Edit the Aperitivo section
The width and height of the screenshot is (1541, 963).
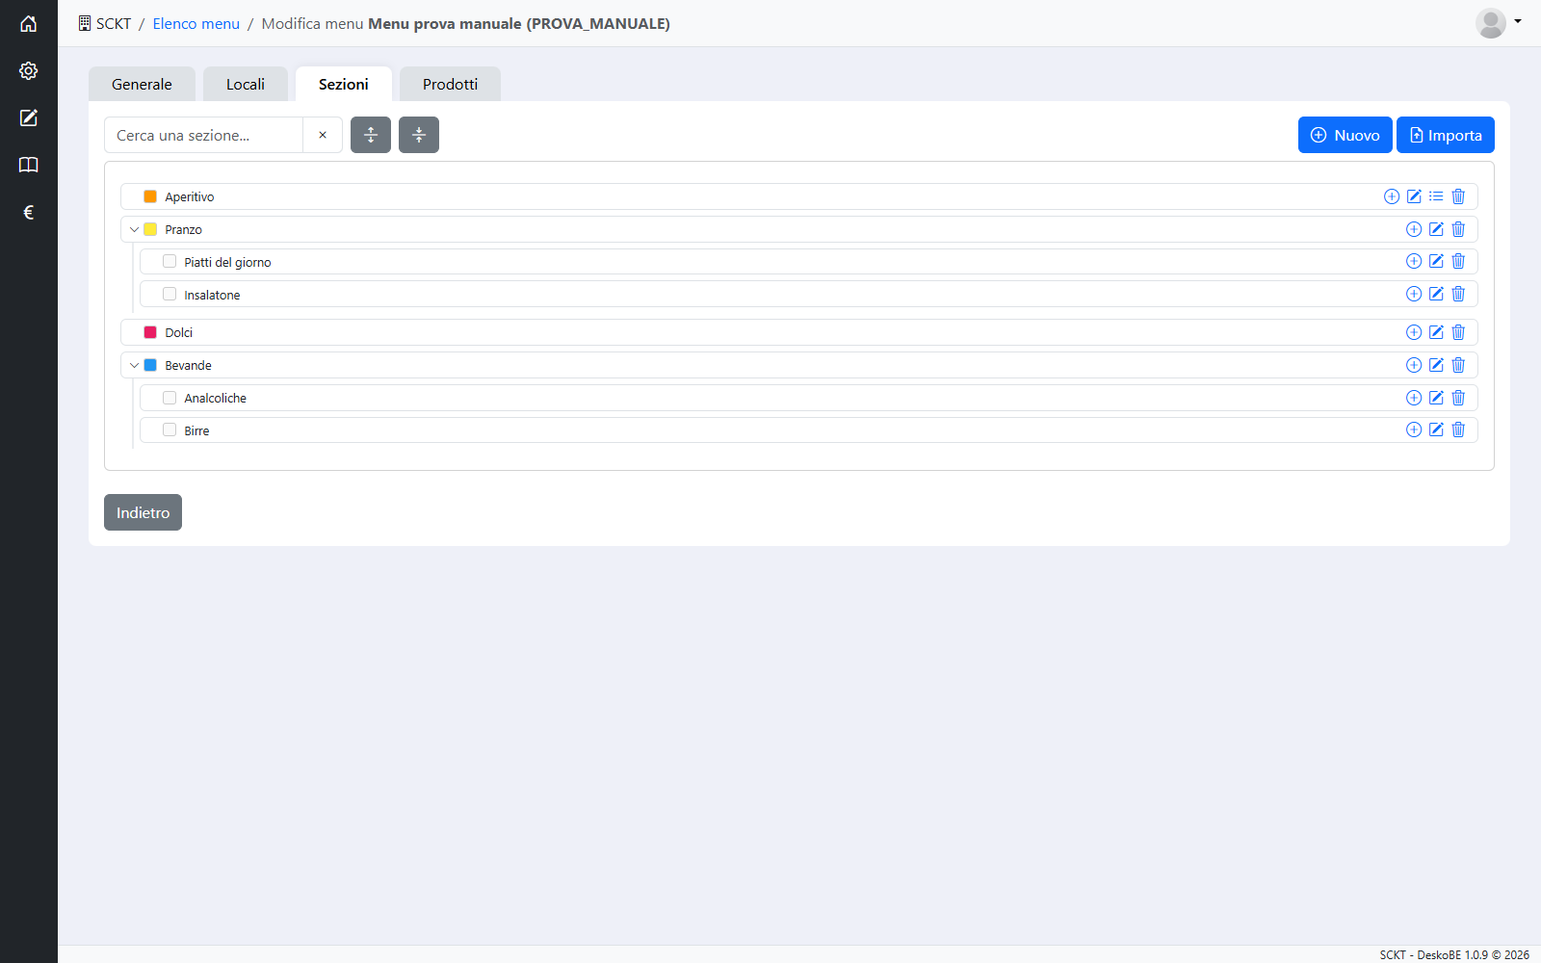pos(1414,196)
